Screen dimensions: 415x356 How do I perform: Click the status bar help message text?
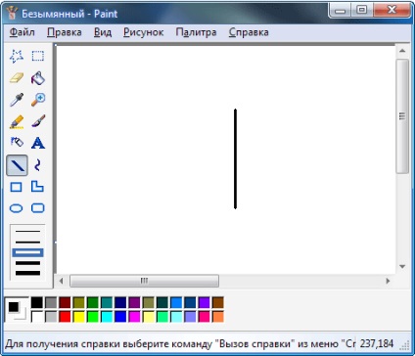point(180,344)
